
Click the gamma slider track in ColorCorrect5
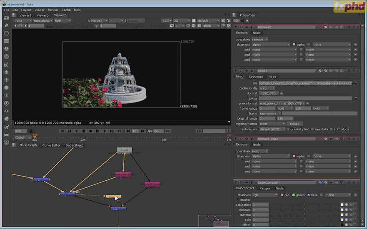click(x=304, y=215)
